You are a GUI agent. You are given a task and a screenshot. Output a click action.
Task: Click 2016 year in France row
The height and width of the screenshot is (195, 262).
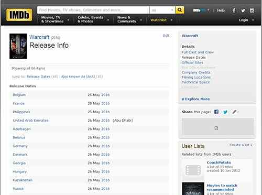[x=105, y=103]
